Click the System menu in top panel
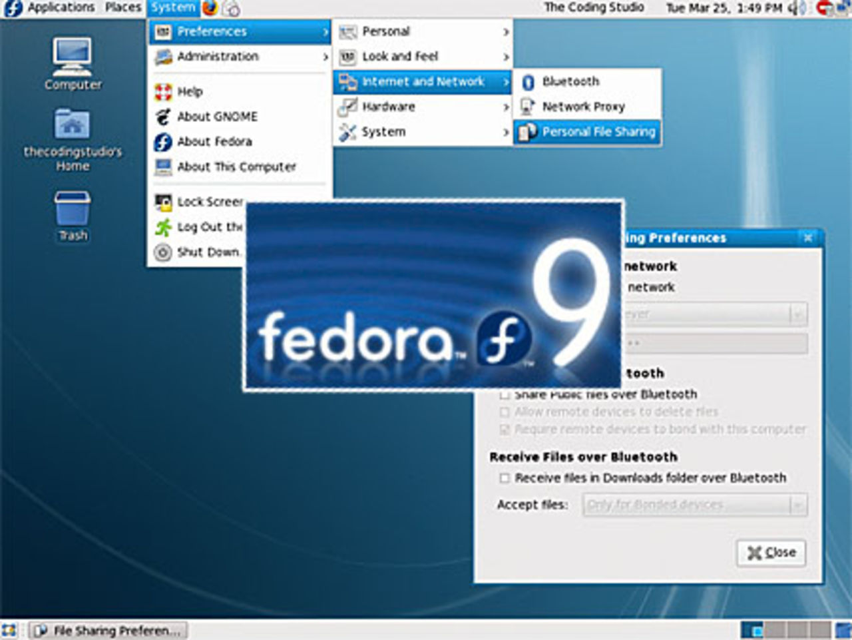This screenshot has height=640, width=852. click(x=173, y=8)
